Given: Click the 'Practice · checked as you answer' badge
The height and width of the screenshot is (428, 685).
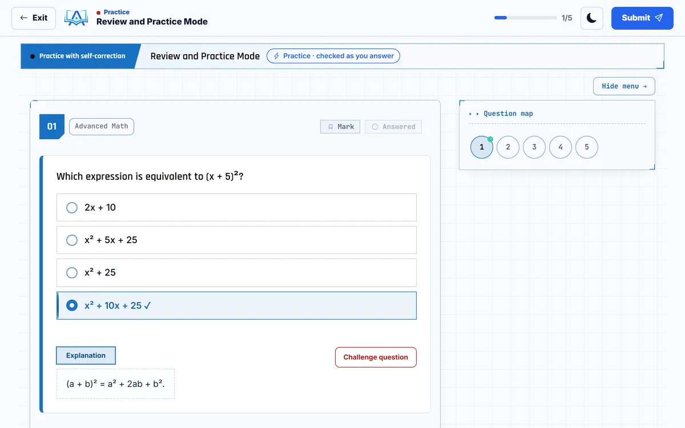Looking at the screenshot, I should pyautogui.click(x=333, y=56).
